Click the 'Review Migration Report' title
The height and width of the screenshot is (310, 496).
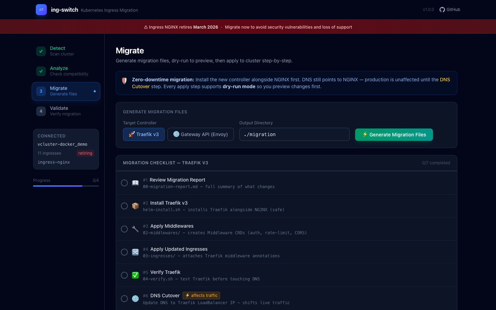pos(177,180)
